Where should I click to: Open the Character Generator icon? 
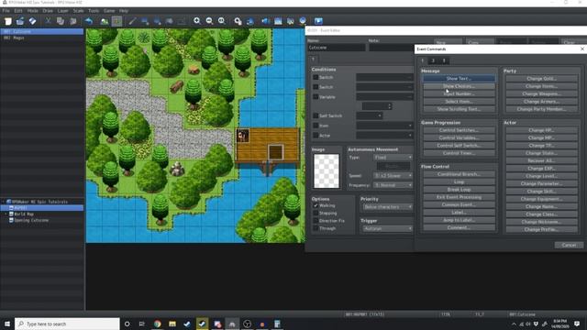point(290,21)
